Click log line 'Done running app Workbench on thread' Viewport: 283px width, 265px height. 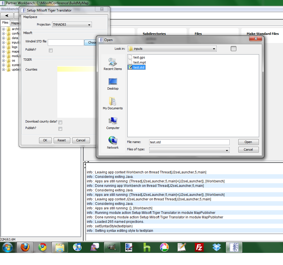145,185
